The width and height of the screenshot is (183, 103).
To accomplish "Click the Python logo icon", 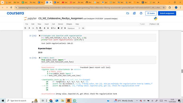I will pos(156,19).
